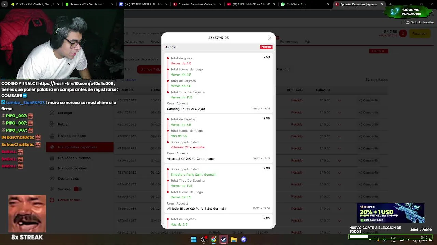Expand bet row 4360054205 chevron
Screen dimensions: 437x245
pyautogui.click(x=339, y=136)
